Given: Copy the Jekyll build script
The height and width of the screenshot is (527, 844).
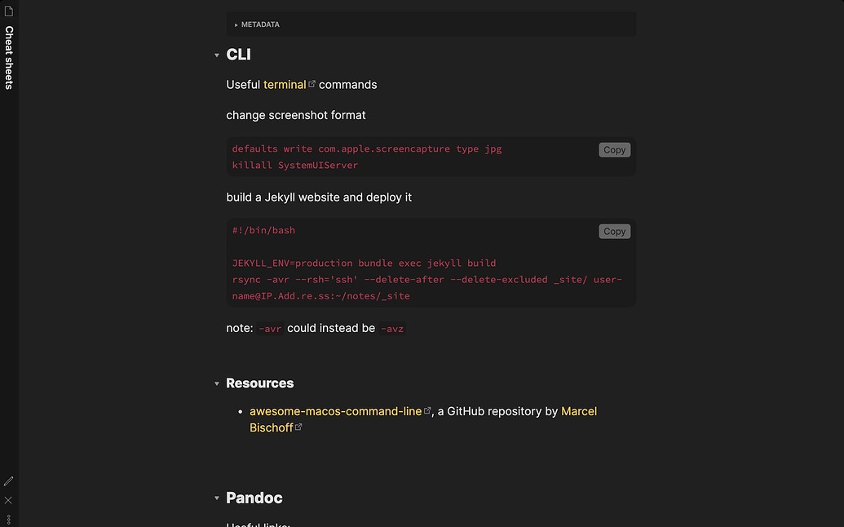Looking at the screenshot, I should click(614, 231).
